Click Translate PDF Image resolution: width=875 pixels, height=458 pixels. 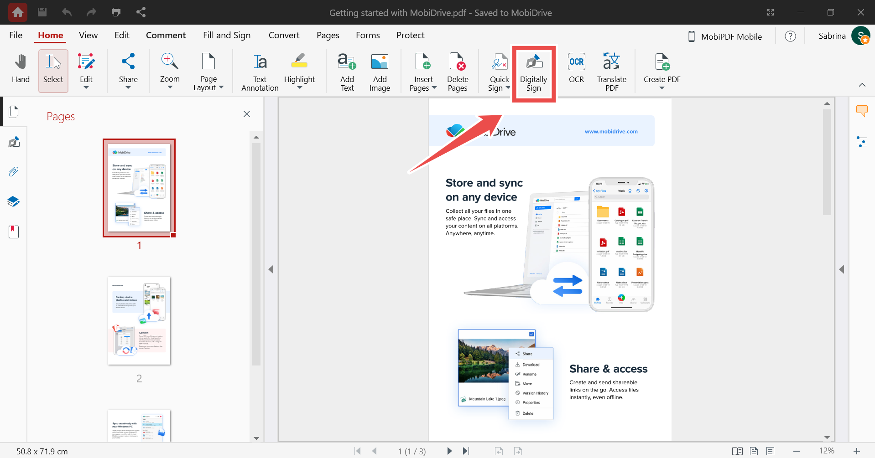(612, 72)
